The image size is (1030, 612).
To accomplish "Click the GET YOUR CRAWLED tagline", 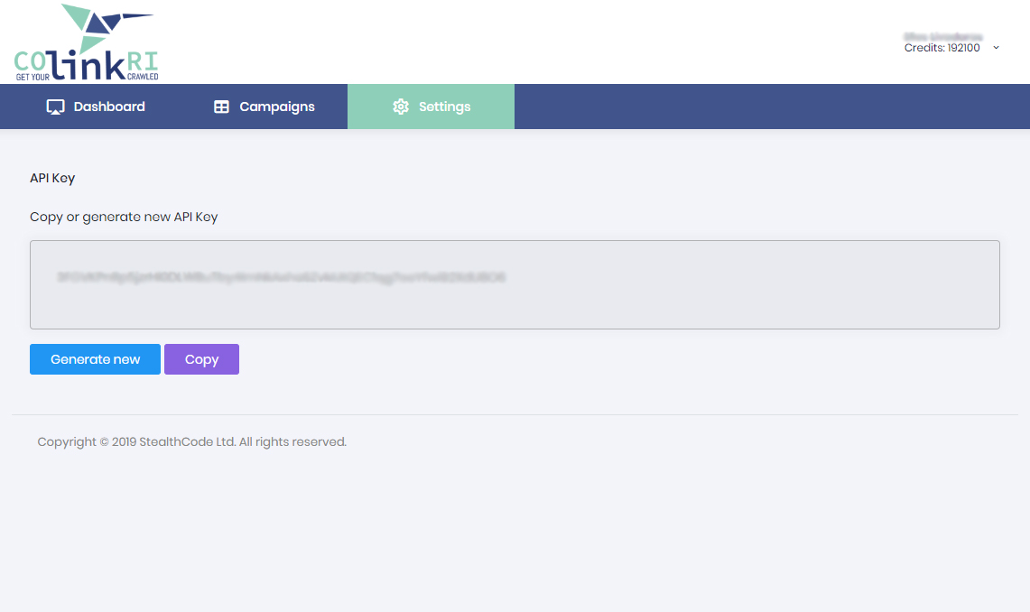I will (x=87, y=78).
